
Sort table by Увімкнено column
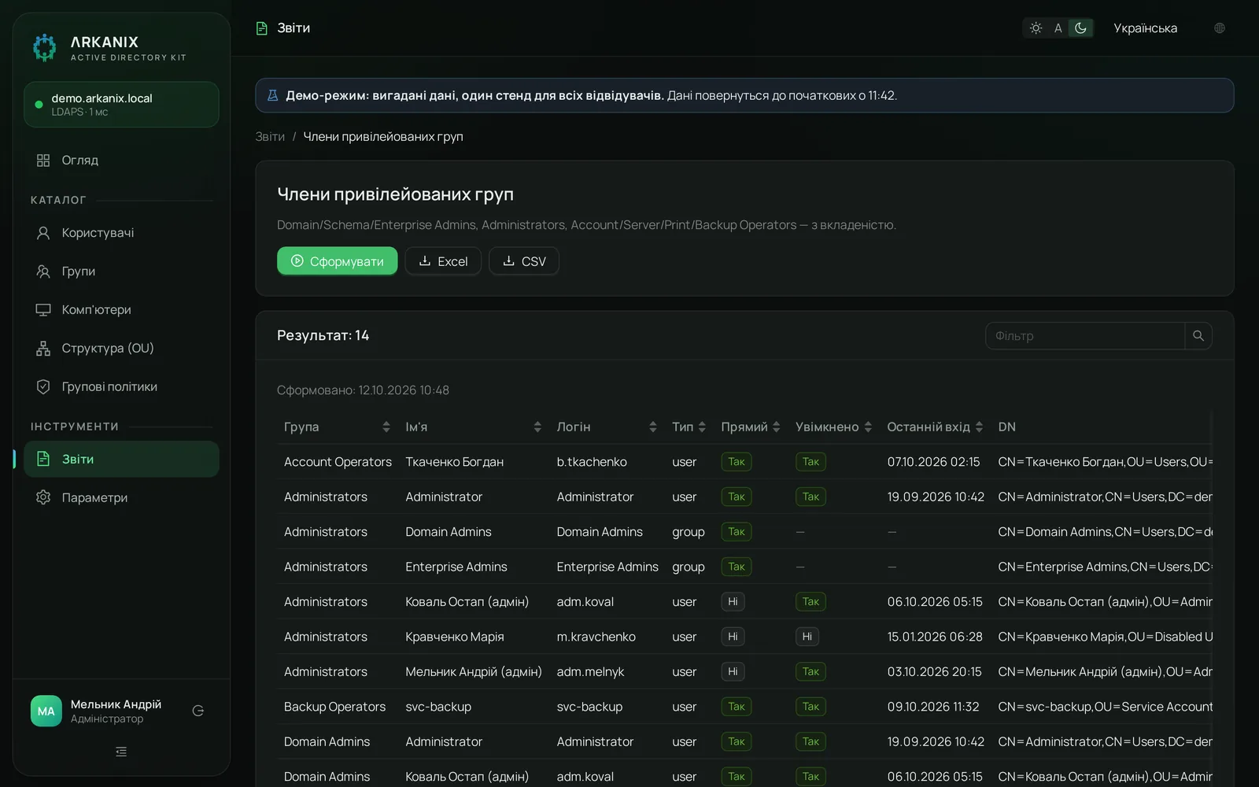(833, 427)
